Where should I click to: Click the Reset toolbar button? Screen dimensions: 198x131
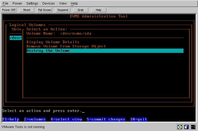pos(27,10)
